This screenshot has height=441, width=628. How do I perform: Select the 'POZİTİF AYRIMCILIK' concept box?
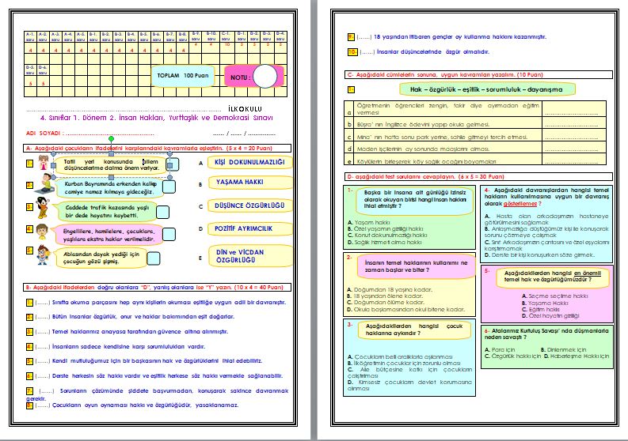[x=250, y=228]
